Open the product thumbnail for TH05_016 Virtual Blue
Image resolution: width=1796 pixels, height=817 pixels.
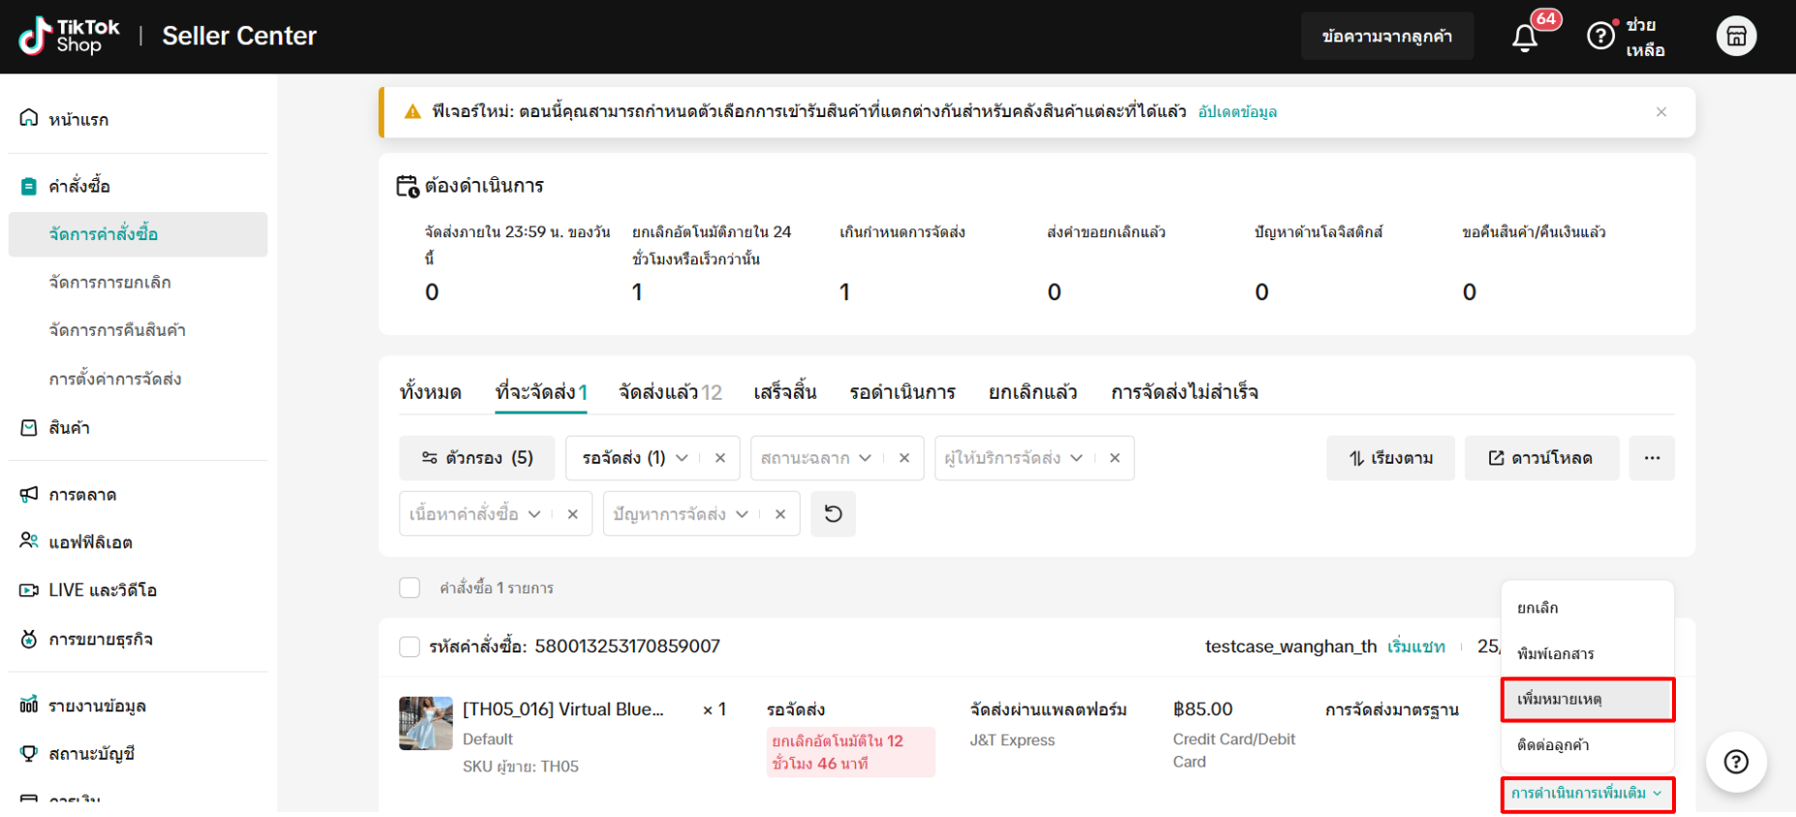(426, 723)
